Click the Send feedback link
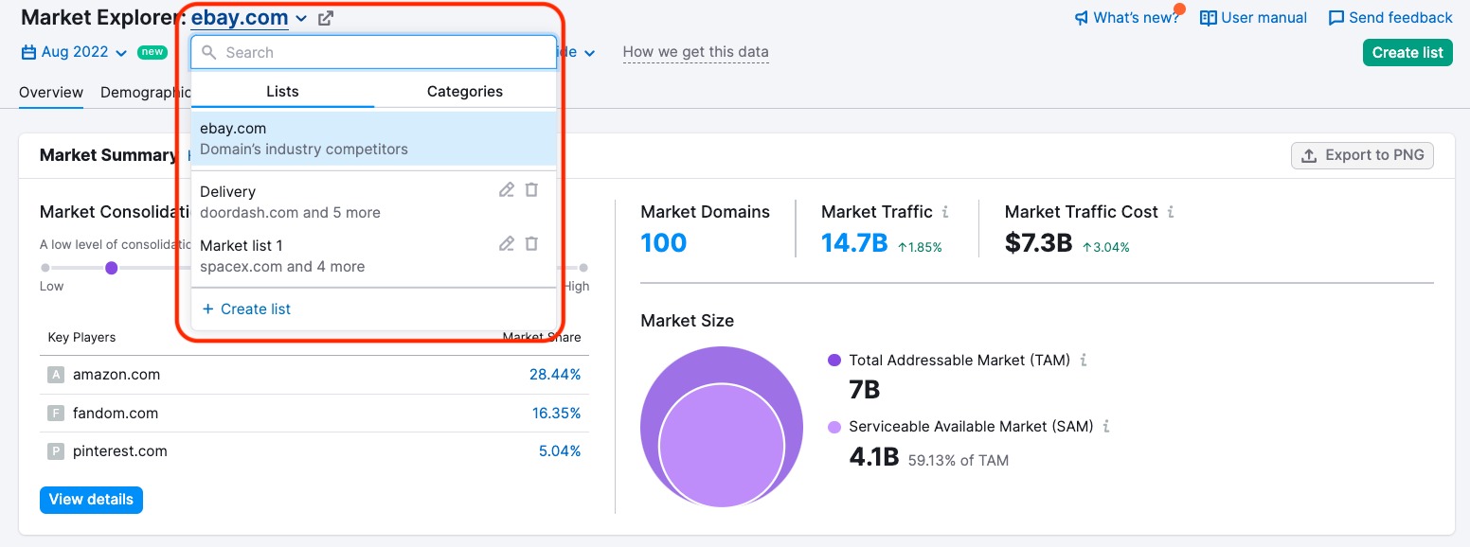Screen dimensions: 1470x547 (1390, 18)
